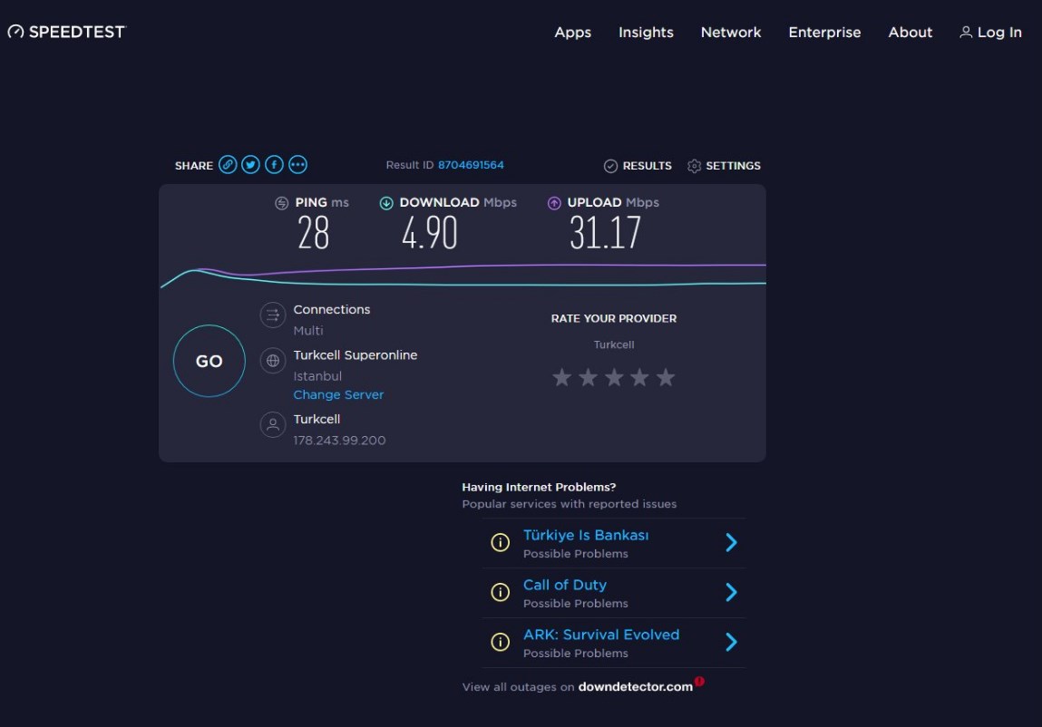
Task: Click the Multi connection value
Action: click(308, 330)
